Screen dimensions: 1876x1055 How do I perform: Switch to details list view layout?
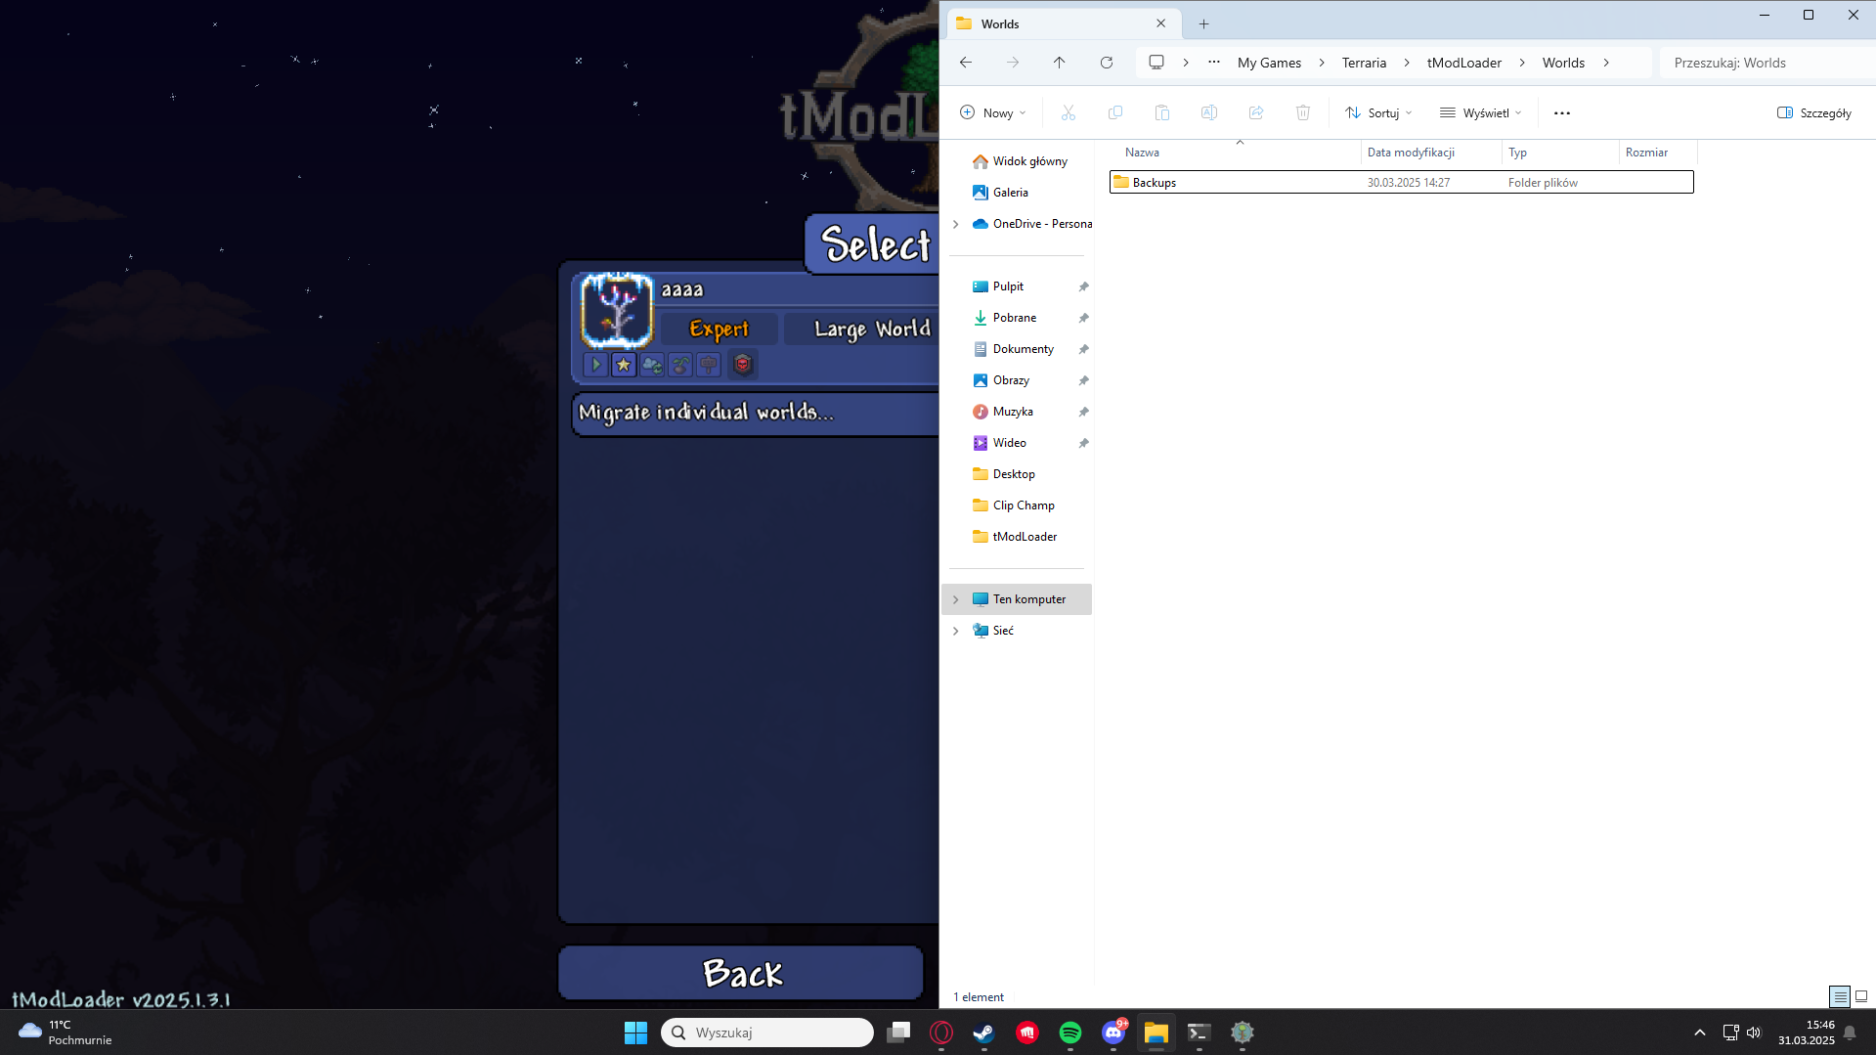coord(1840,996)
